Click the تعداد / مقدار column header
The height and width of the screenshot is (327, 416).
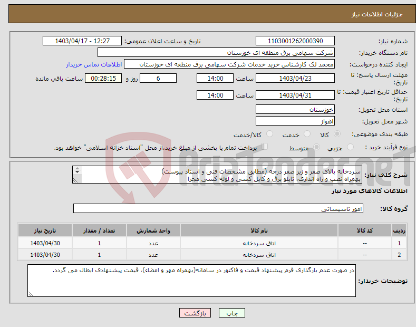[x=99, y=230]
